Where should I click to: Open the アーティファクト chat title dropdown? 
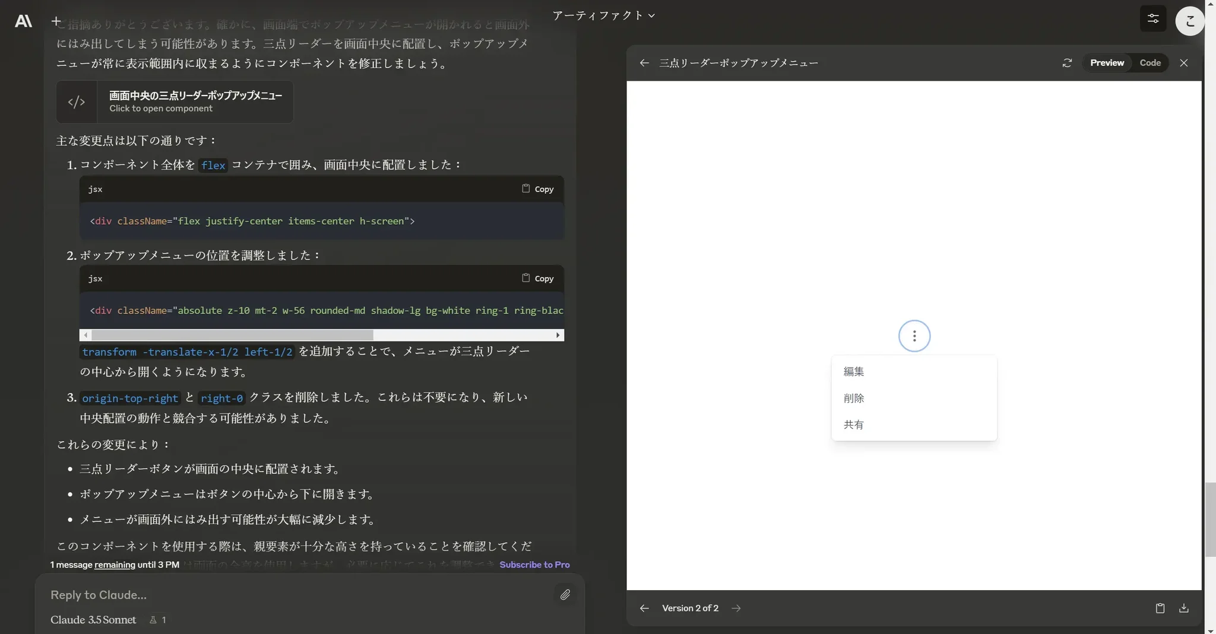tap(603, 15)
